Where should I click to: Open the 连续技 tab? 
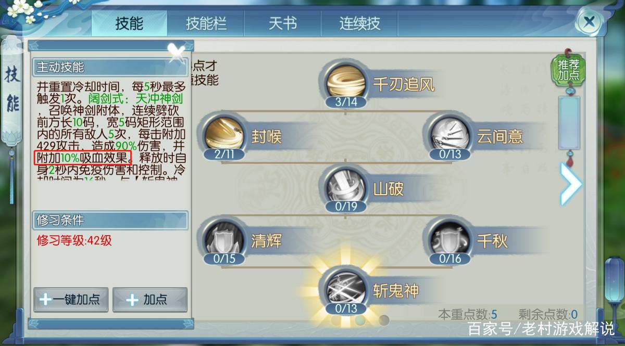[x=360, y=23]
